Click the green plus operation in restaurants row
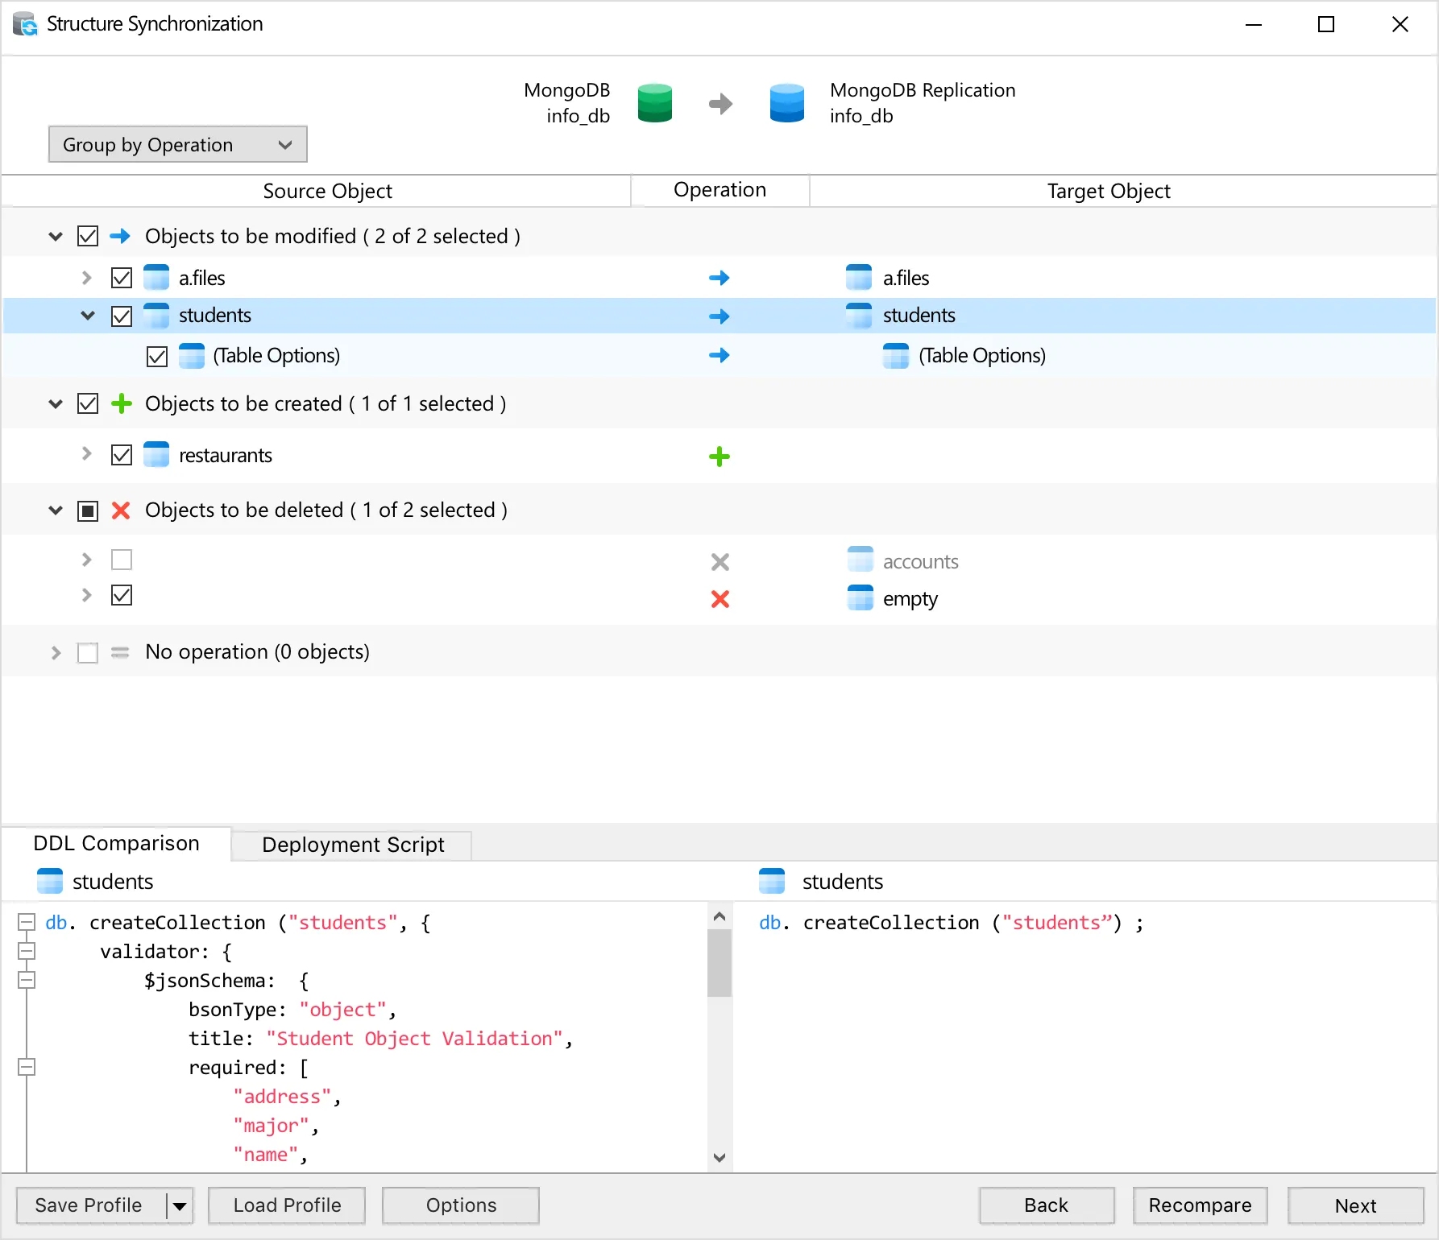Screen dimensions: 1439x1240 tap(719, 457)
